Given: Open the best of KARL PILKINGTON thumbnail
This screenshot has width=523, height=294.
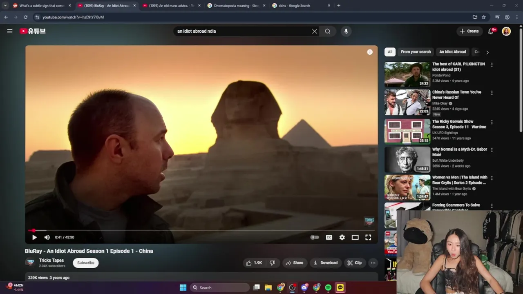Looking at the screenshot, I should pos(407,74).
